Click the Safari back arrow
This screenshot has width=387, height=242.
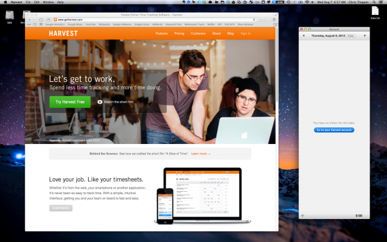[x=29, y=19]
